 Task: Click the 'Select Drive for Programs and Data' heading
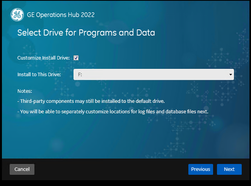[86, 32]
